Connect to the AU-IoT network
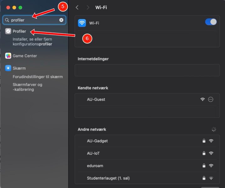This screenshot has width=225, height=188. pyautogui.click(x=93, y=154)
